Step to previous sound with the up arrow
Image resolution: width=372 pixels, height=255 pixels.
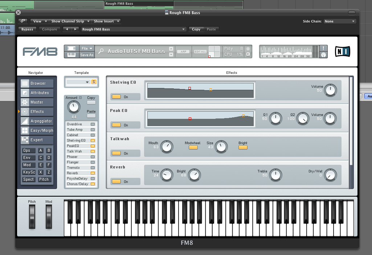pos(171,49)
